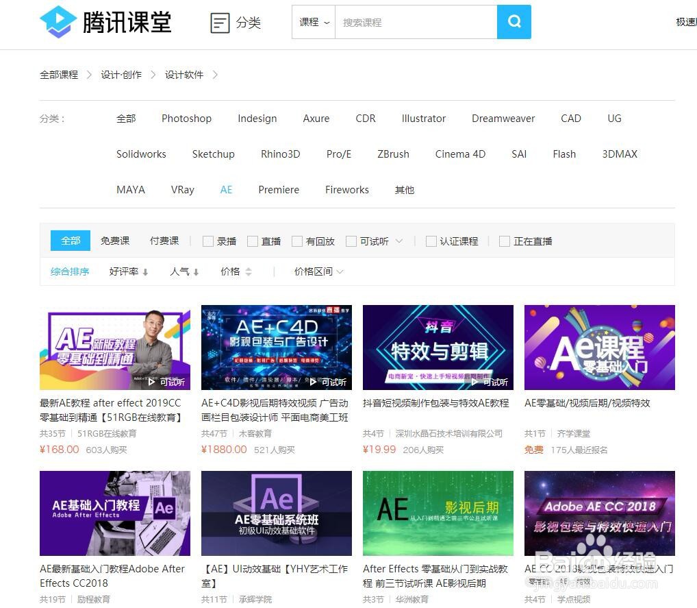Click the Tencent Classroom logo
This screenshot has height=608, width=697.
105,22
